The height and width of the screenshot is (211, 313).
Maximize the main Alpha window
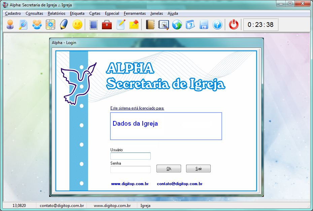coord(290,4)
